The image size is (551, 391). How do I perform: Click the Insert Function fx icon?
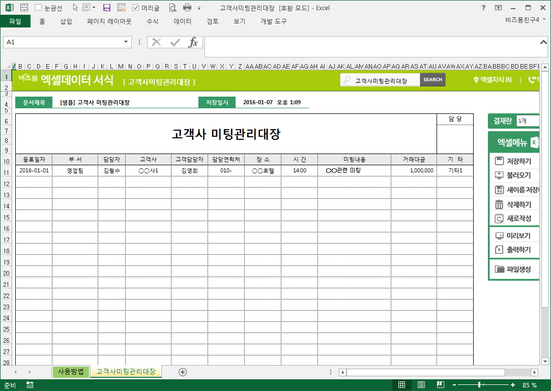[193, 42]
